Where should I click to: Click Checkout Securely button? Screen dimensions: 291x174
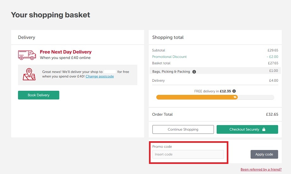click(x=247, y=130)
